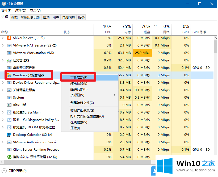Open the 选项(O) menu

click(20, 11)
